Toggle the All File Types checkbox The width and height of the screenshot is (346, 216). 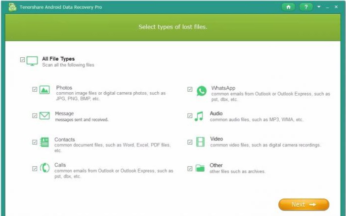[22, 60]
